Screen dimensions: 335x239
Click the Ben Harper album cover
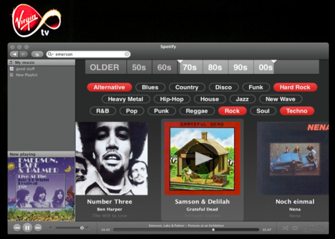pyautogui.click(x=111, y=158)
